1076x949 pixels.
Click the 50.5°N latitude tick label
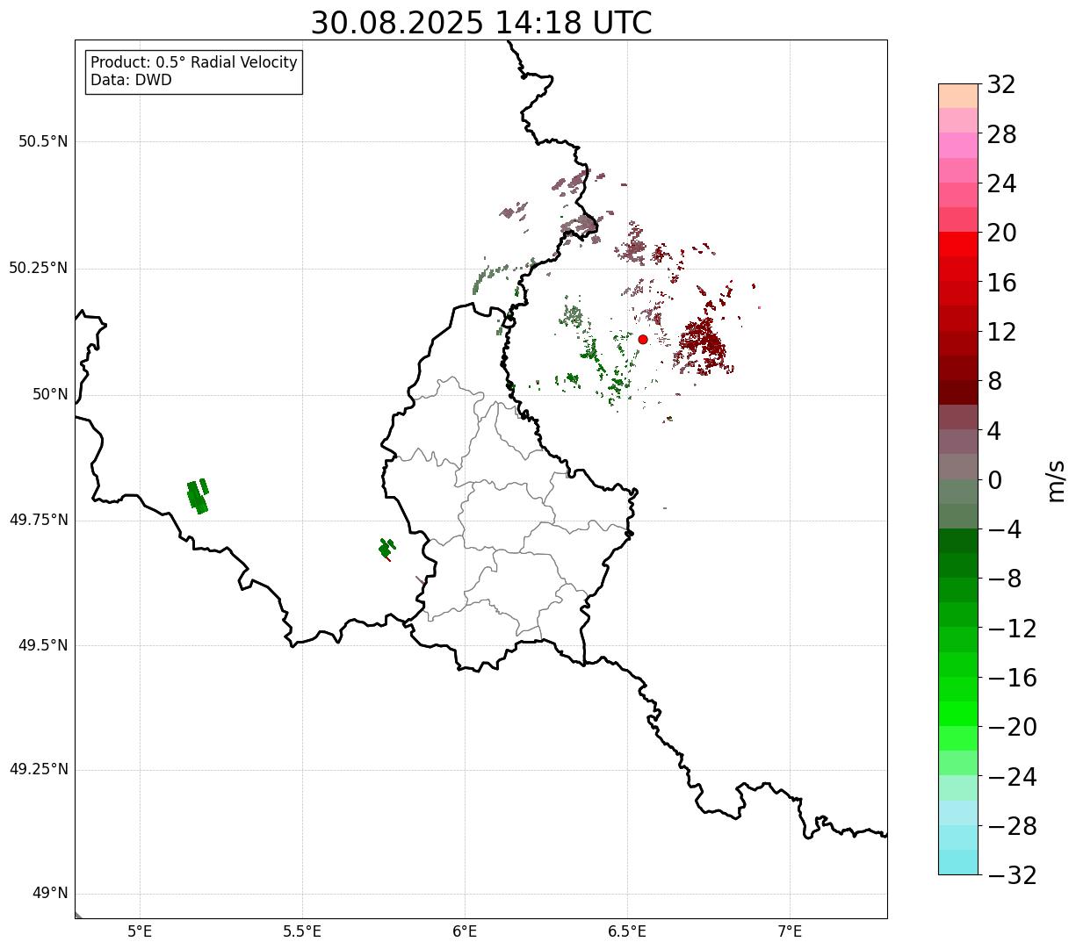(43, 141)
